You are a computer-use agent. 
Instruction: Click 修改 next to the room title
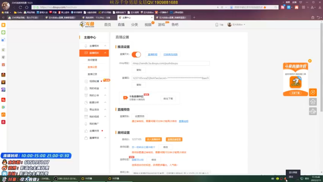click(x=166, y=147)
